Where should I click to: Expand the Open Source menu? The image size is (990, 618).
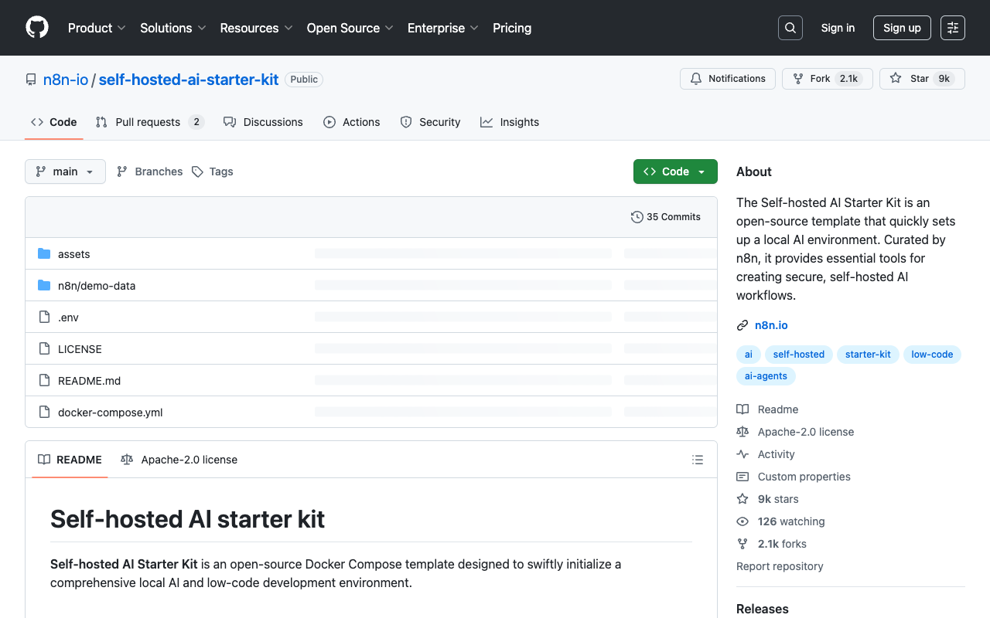(350, 28)
